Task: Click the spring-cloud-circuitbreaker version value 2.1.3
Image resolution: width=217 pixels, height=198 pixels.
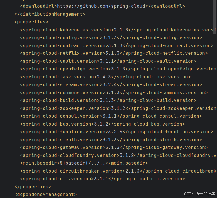Action: tap(132, 171)
